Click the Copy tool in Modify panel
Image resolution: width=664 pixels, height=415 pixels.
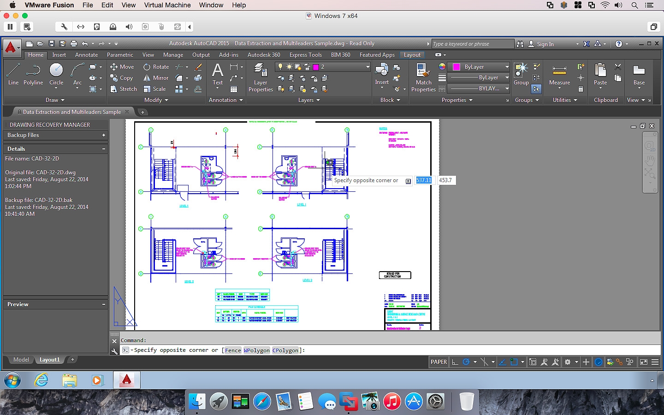122,78
